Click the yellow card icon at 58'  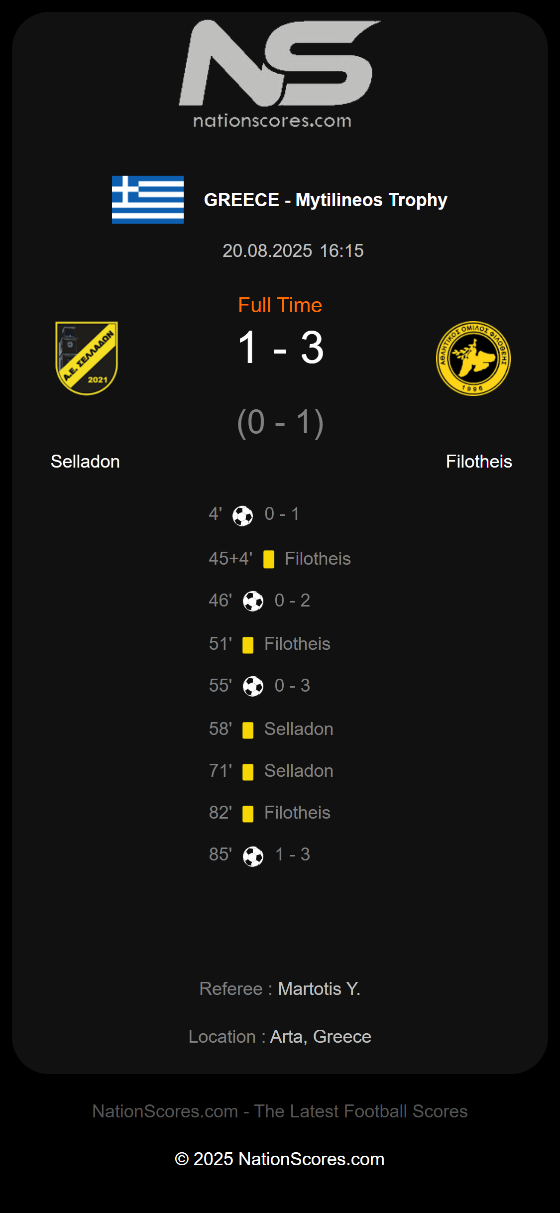[x=248, y=730]
